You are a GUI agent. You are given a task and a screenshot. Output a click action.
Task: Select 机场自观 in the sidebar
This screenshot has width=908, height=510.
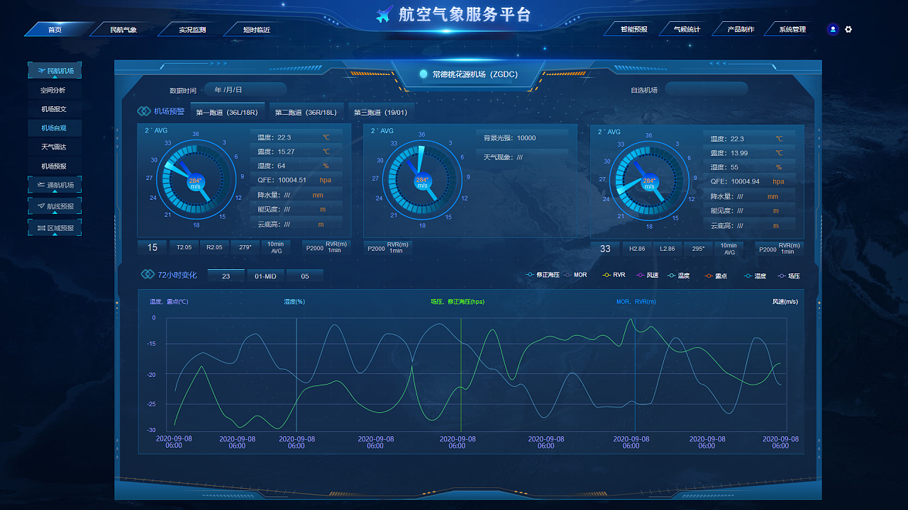click(53, 128)
